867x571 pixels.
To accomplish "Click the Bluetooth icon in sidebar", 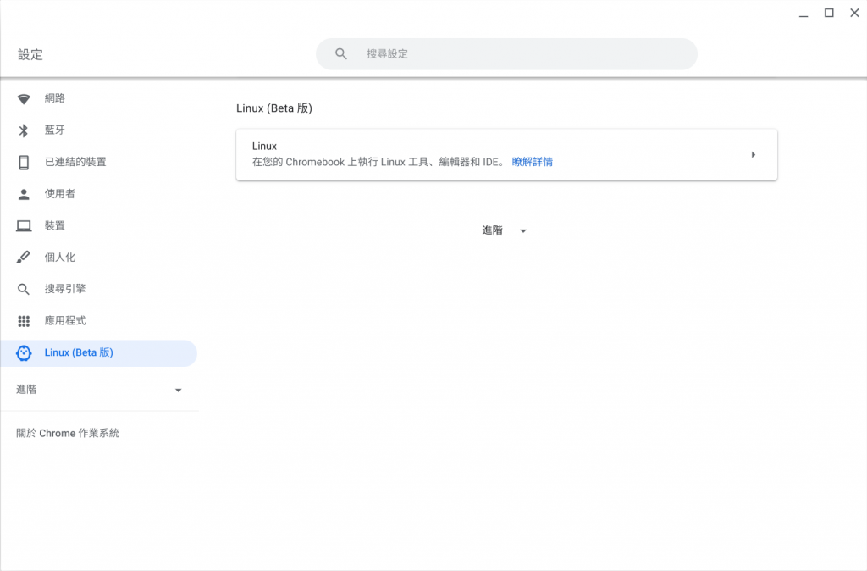I will tap(24, 130).
